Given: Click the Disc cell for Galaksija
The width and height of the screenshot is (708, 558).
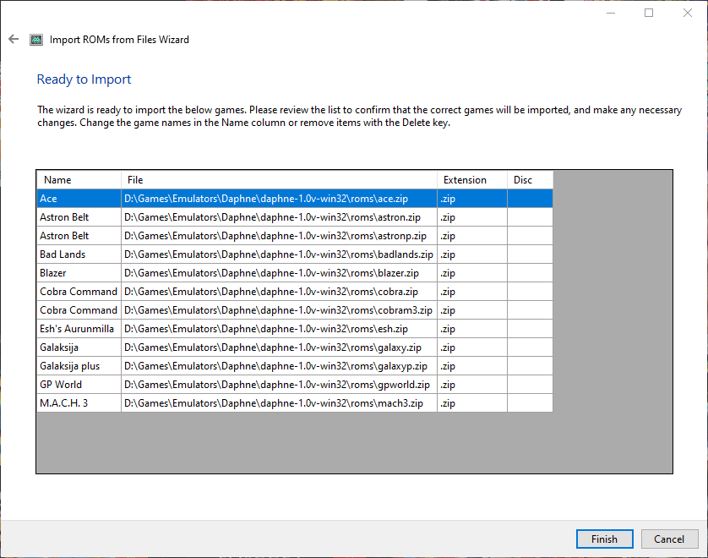Looking at the screenshot, I should click(530, 347).
